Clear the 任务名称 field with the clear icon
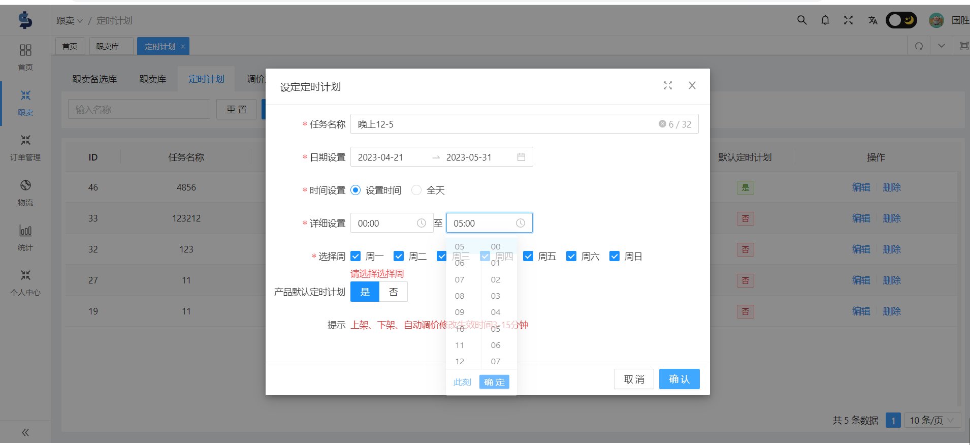Screen dimensions: 970x445 [662, 123]
